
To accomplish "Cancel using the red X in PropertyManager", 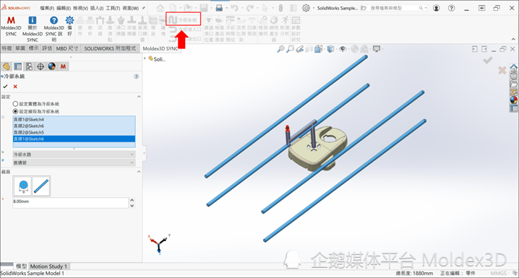I will pyautogui.click(x=15, y=86).
